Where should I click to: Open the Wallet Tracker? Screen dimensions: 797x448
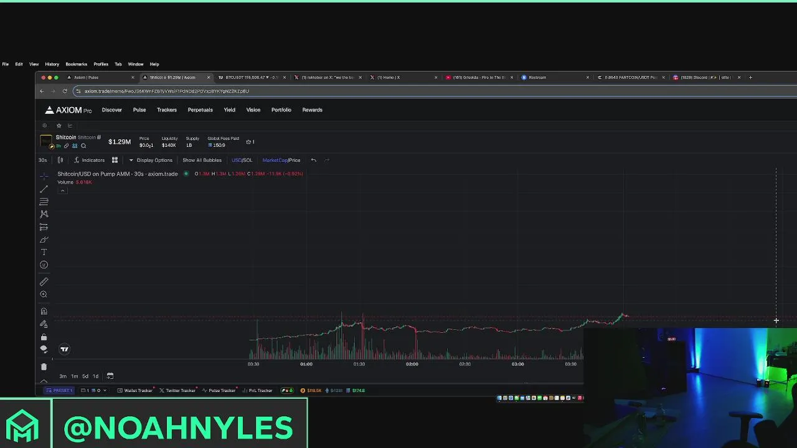click(135, 390)
